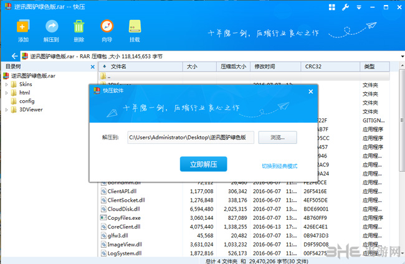Select CloudDisk.dll file row
Viewport: 405px width, 264px height.
(244, 209)
